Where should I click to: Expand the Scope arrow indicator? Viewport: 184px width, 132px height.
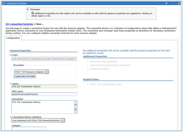[x=10, y=55]
